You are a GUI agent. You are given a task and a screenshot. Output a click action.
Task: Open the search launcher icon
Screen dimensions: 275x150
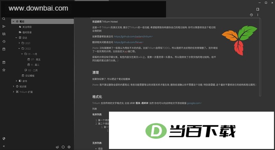pos(4,19)
